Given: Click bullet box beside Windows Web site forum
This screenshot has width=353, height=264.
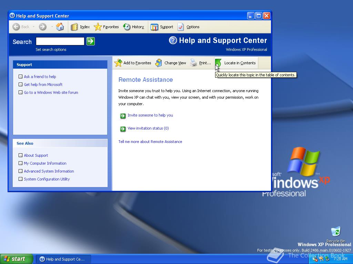Looking at the screenshot, I should (x=20, y=92).
